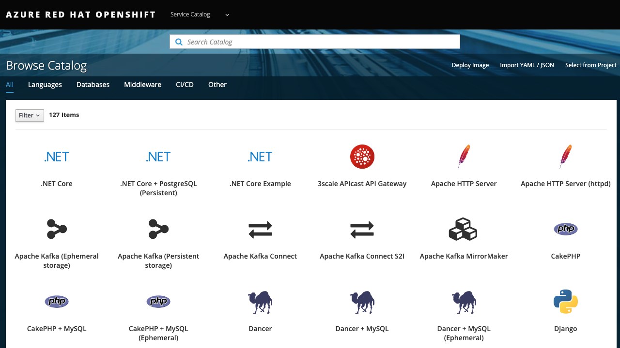Screen dimensions: 620x348
Task: Select the Apache Kafka MirrorMaker cubes icon
Action: 464,229
